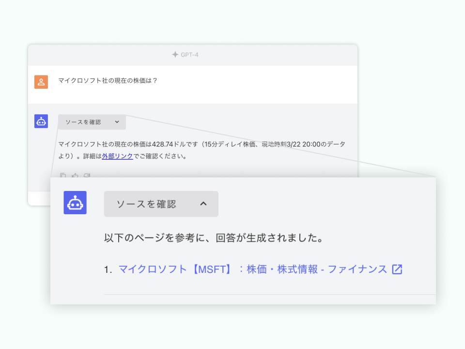Expand the ソースを確認 dropdown in the chat reply
The height and width of the screenshot is (349, 465).
point(92,122)
